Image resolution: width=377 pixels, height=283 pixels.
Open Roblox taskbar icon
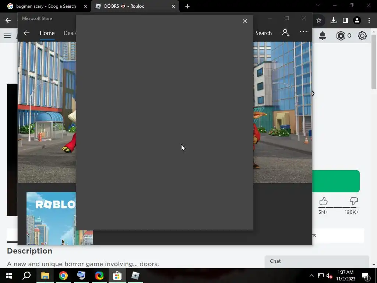135,276
